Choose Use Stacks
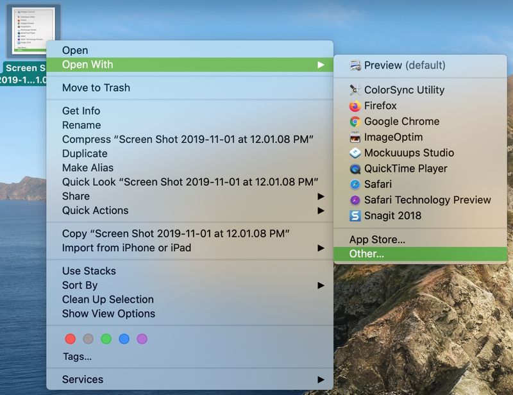 click(190, 271)
